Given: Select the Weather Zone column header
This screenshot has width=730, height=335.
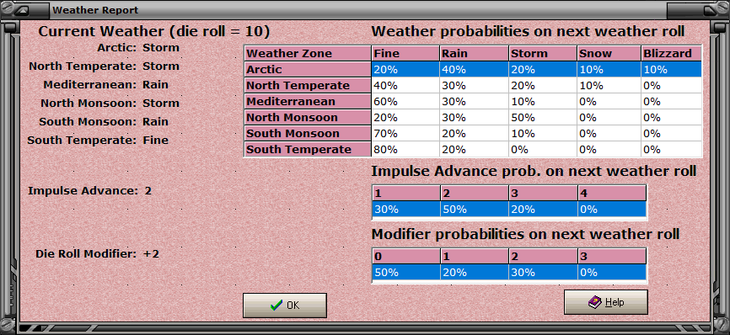Looking at the screenshot, I should 308,53.
